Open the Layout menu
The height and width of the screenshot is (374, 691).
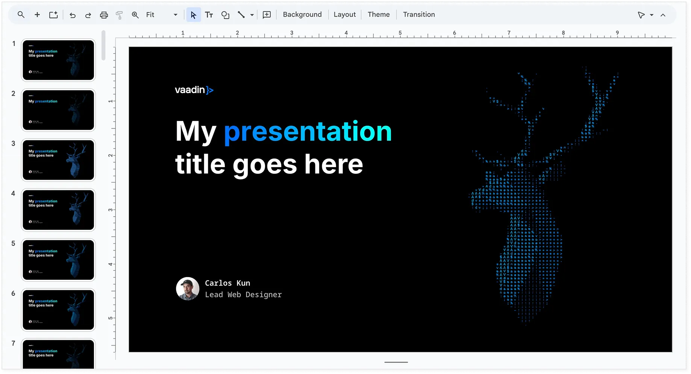click(344, 15)
